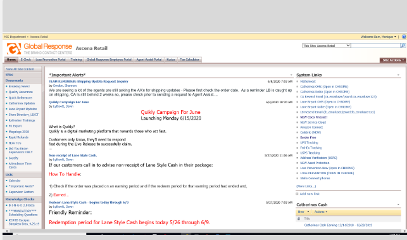This screenshot has height=240, width=407.
Task: Open How To's link
Action: [15, 143]
